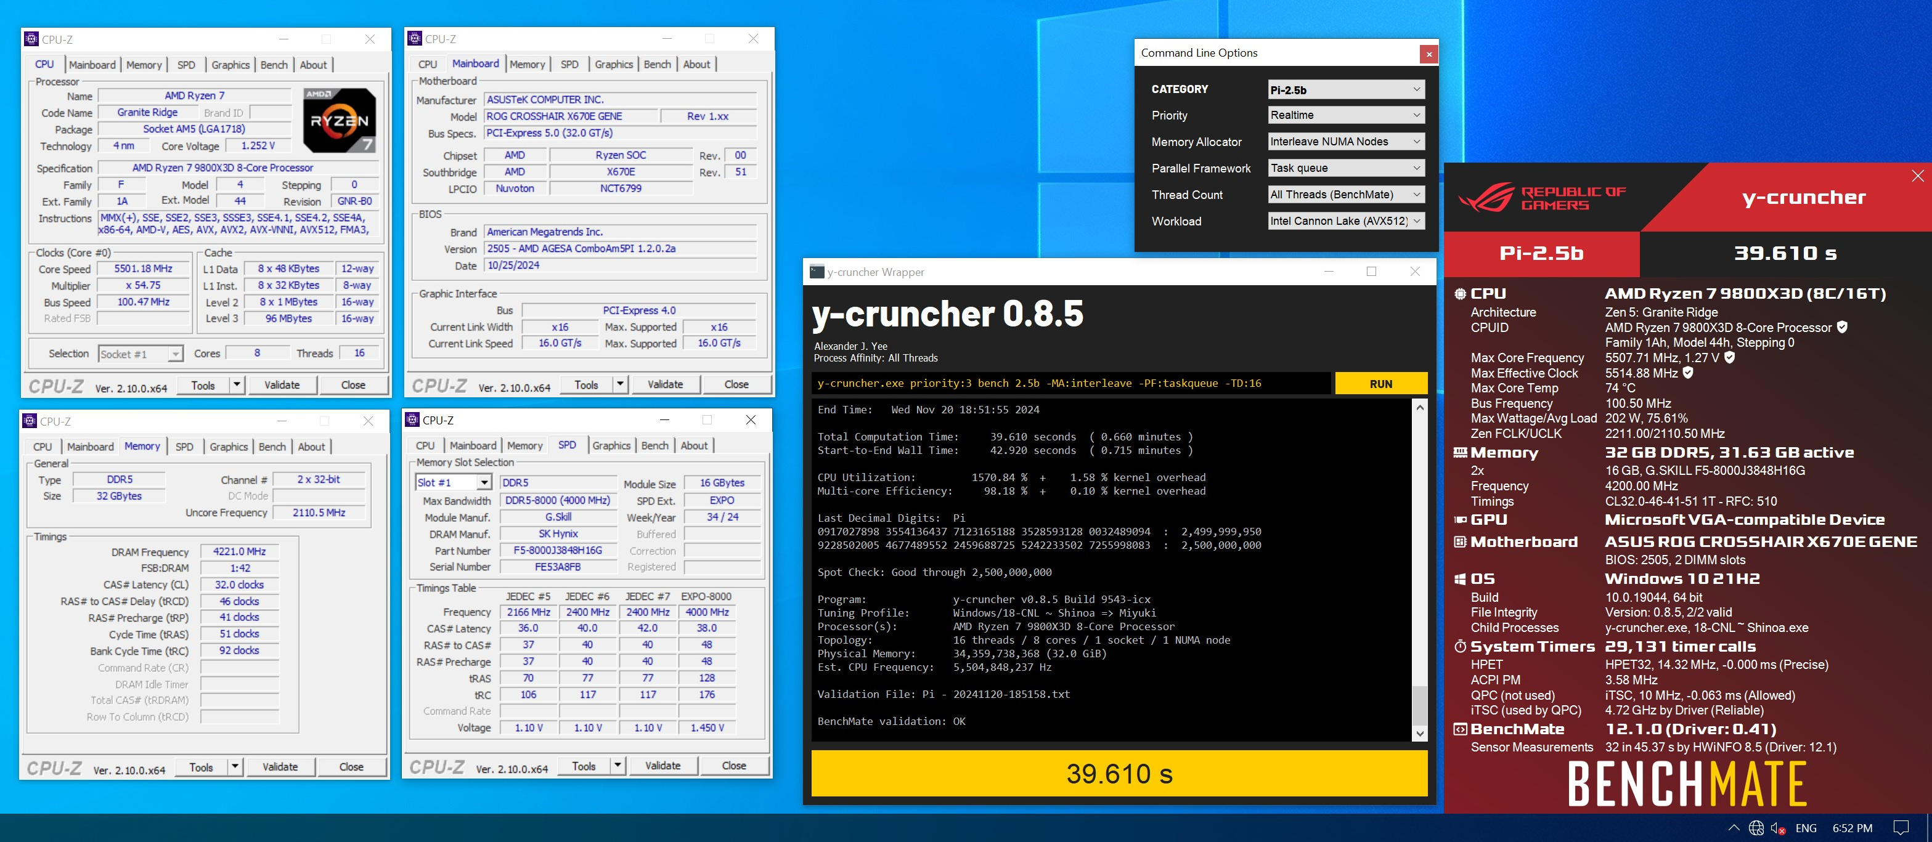Viewport: 1932px width, 842px height.
Task: Click verified shield icon beside CPUID value
Action: [1842, 327]
